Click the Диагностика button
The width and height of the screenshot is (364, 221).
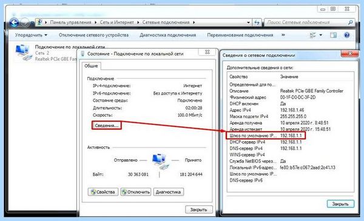(x=168, y=192)
